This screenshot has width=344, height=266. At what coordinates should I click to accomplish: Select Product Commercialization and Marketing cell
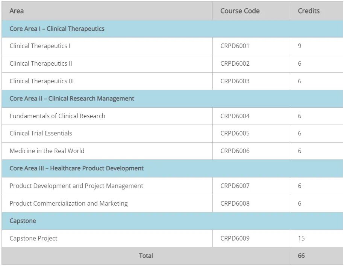pos(68,203)
